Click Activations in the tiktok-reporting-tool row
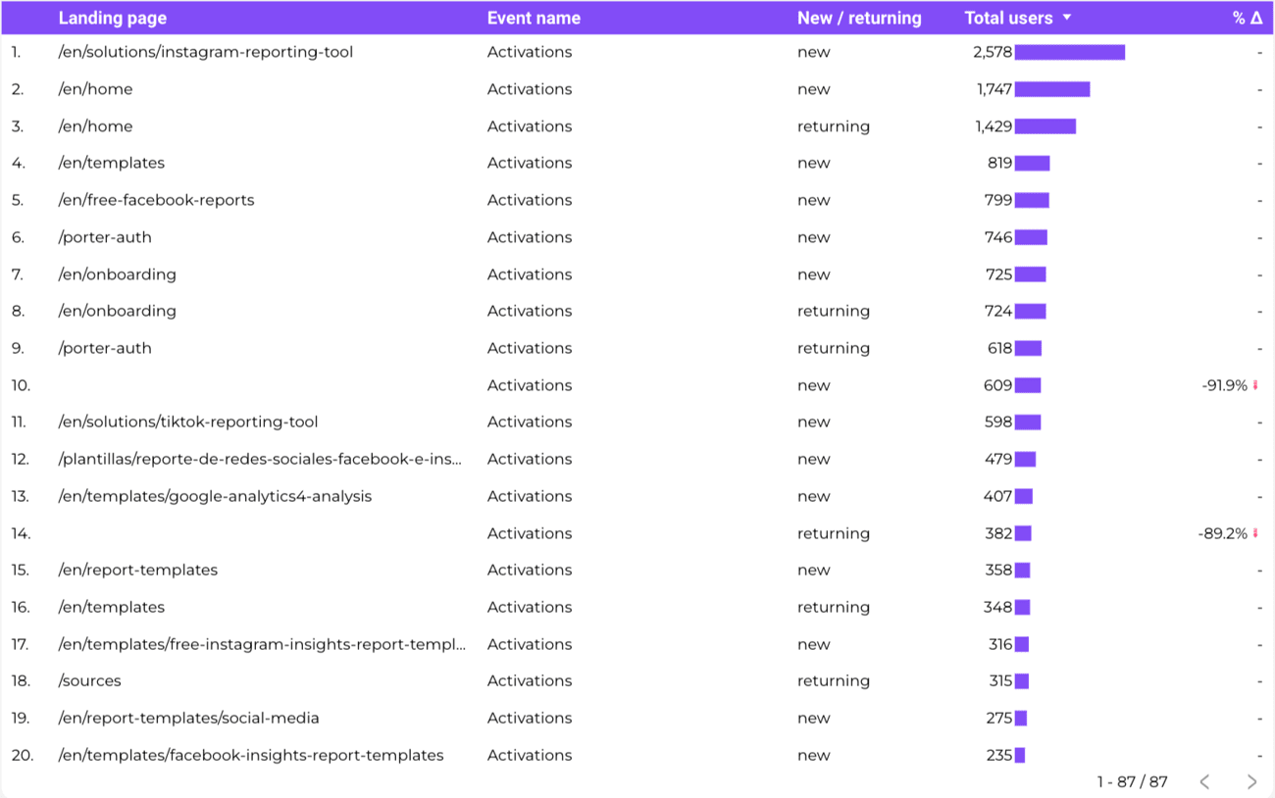 click(530, 422)
